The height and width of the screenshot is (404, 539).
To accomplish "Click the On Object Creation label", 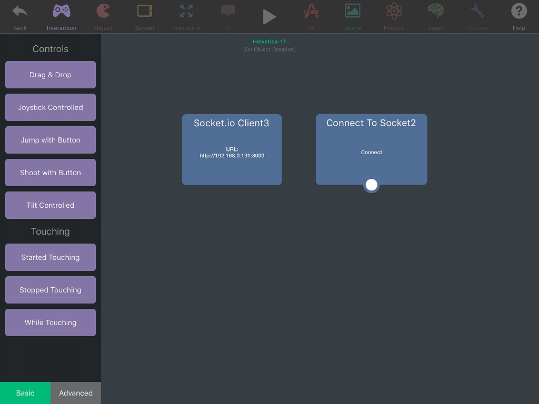I will [x=269, y=49].
